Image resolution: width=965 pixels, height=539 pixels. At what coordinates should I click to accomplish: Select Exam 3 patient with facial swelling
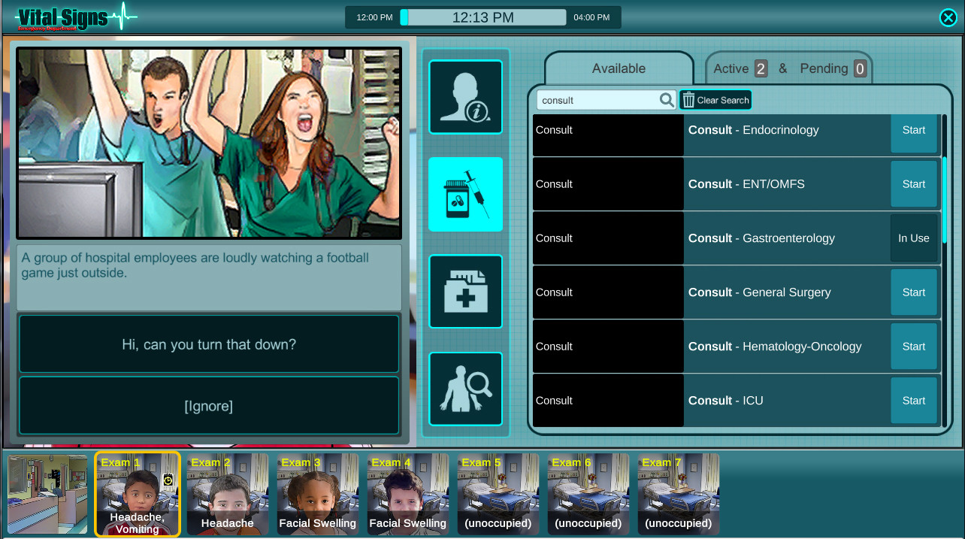(x=317, y=494)
